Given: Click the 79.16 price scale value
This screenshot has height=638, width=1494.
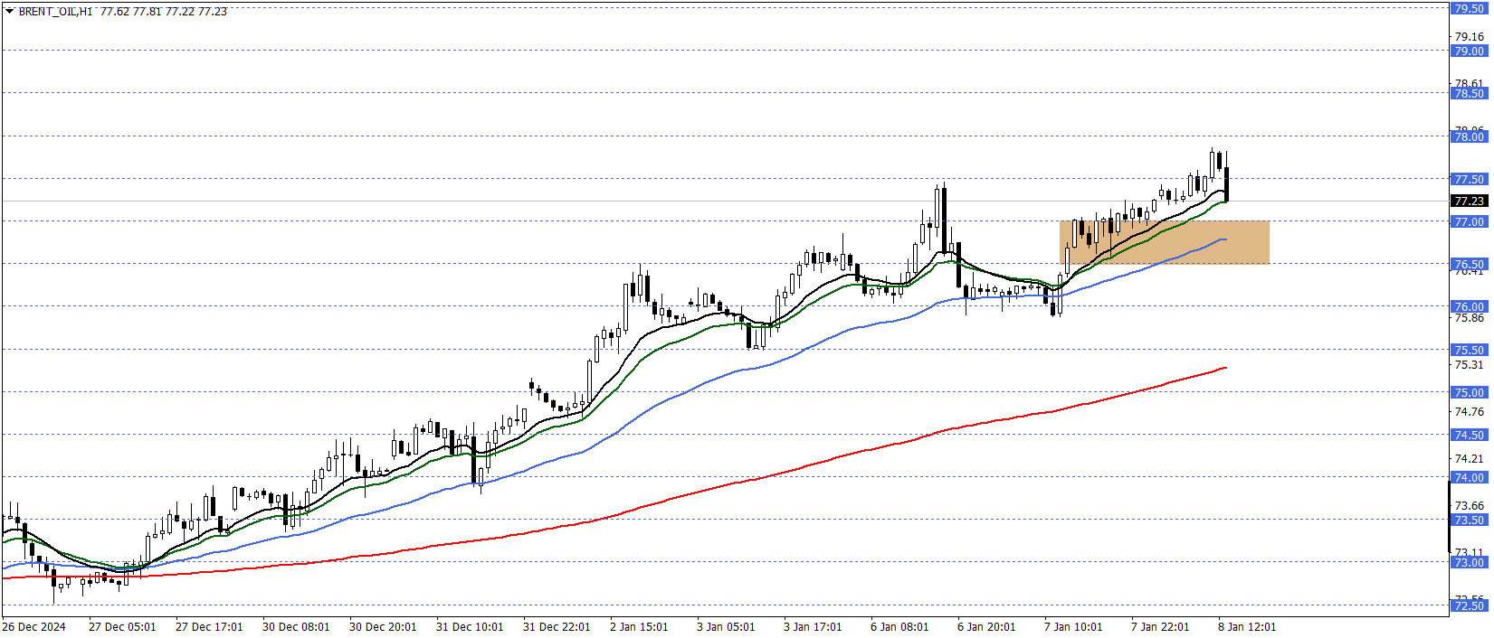Looking at the screenshot, I should (1469, 37).
